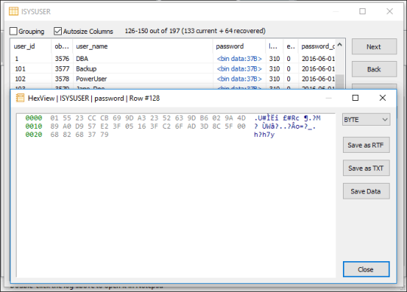Click object id cell 3578
Image resolution: width=407 pixels, height=292 pixels.
pyautogui.click(x=62, y=79)
